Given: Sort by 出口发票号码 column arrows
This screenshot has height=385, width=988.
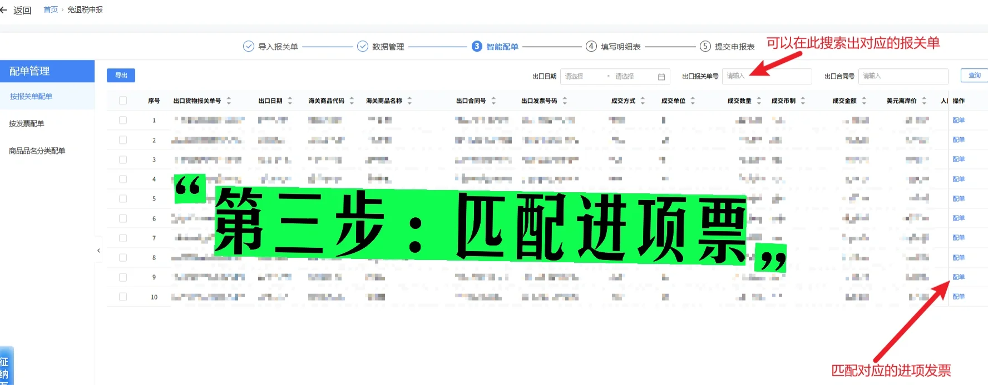Looking at the screenshot, I should pyautogui.click(x=565, y=101).
